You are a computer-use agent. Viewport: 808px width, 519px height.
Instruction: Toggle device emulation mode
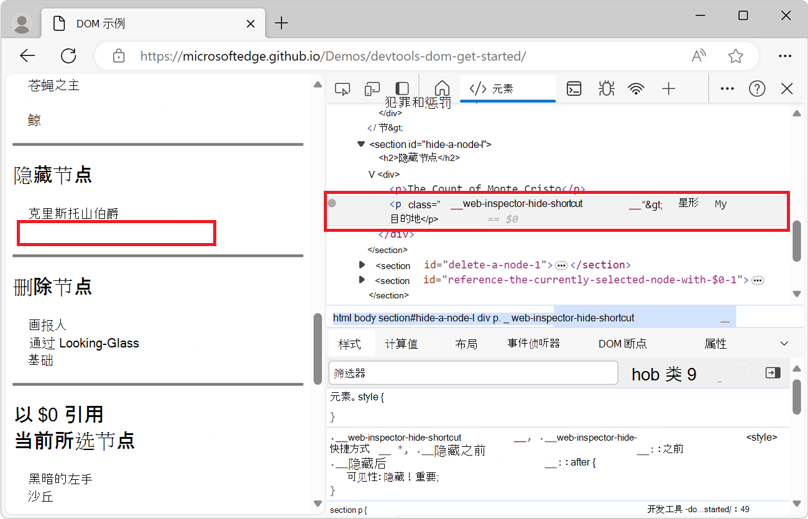[372, 89]
